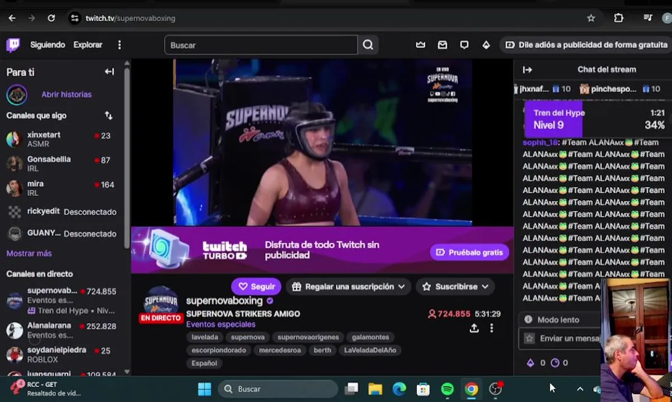Open the Siguiendo tab
The height and width of the screenshot is (402, 672).
click(x=47, y=45)
